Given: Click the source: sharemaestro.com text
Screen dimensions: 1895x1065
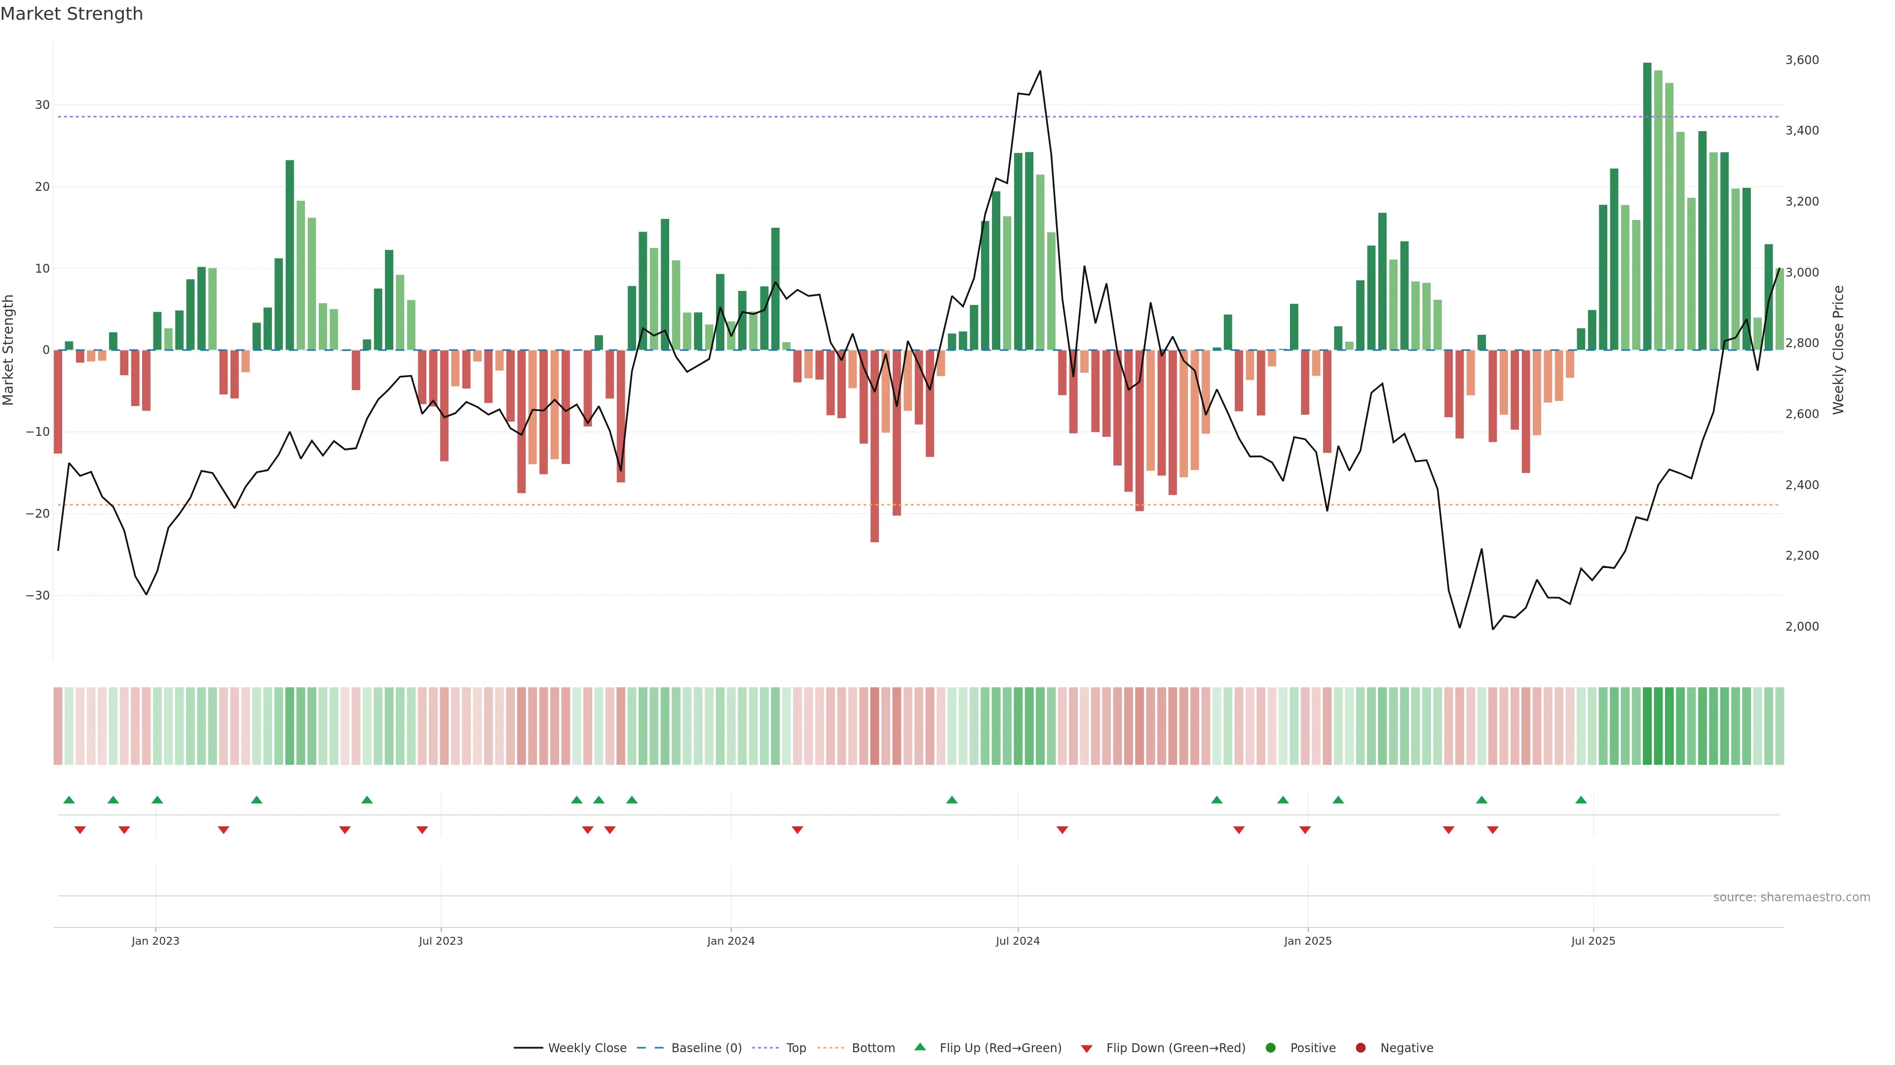Looking at the screenshot, I should pos(1791,897).
